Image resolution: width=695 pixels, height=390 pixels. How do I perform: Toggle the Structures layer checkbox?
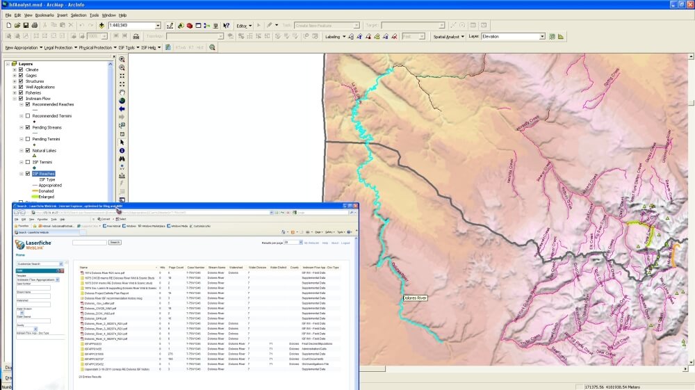coord(21,81)
